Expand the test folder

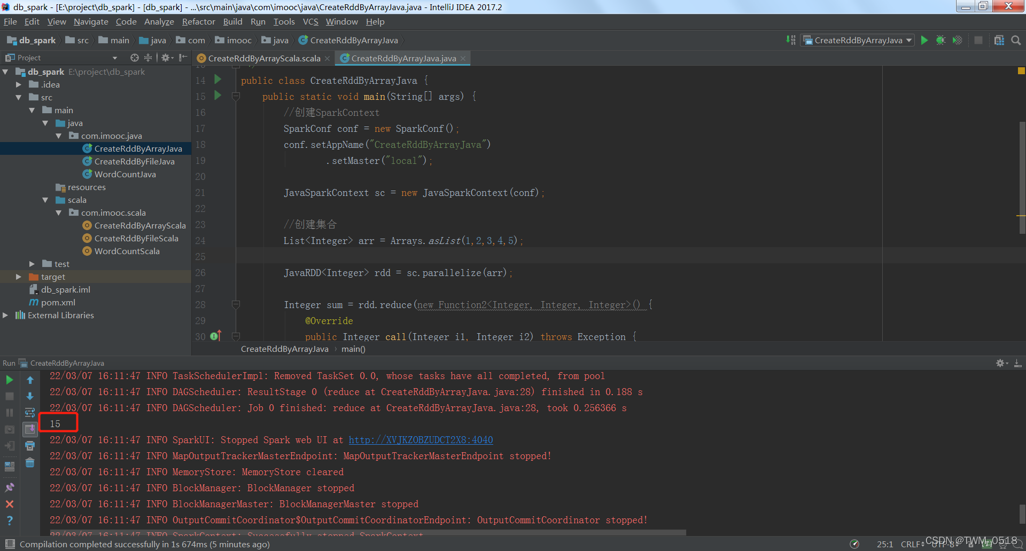coord(32,264)
